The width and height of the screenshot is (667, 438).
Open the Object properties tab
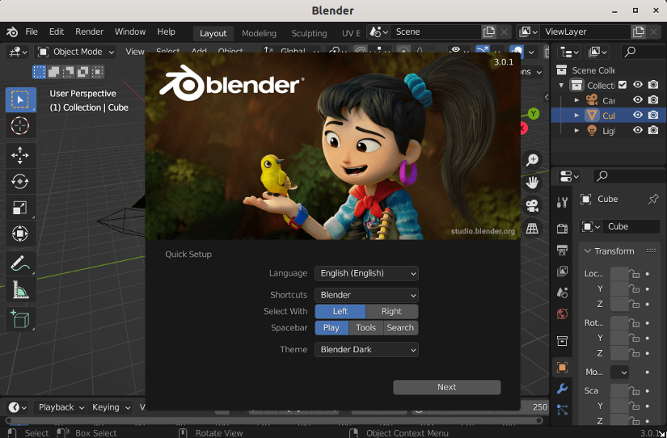[563, 367]
